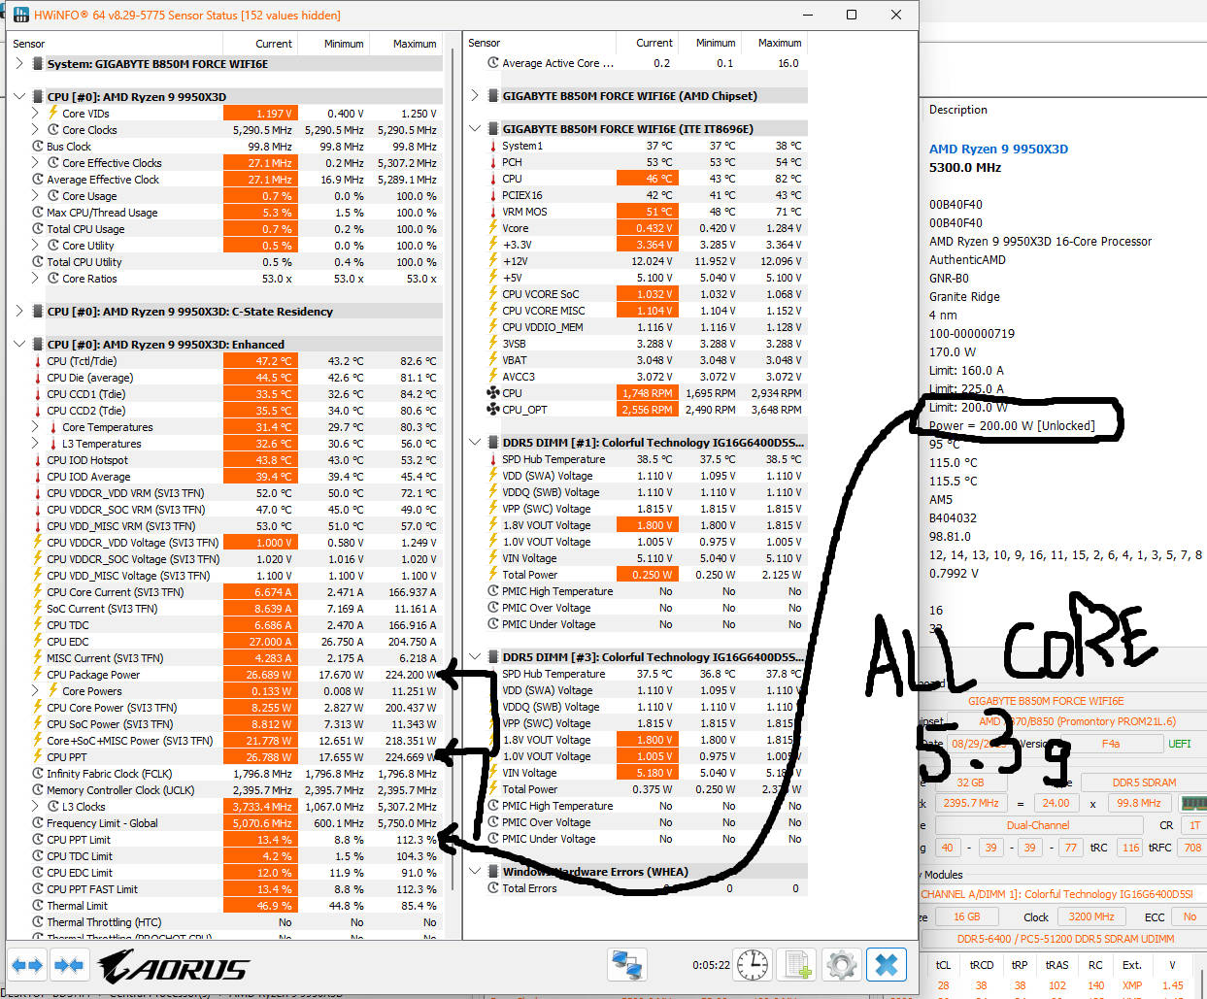Click the right pane Maximum column header
Screen dimensions: 1207x999
coord(774,43)
